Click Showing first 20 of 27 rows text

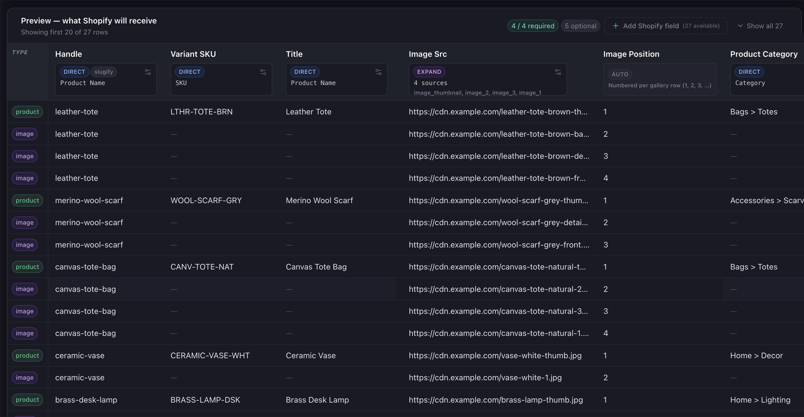pyautogui.click(x=64, y=32)
